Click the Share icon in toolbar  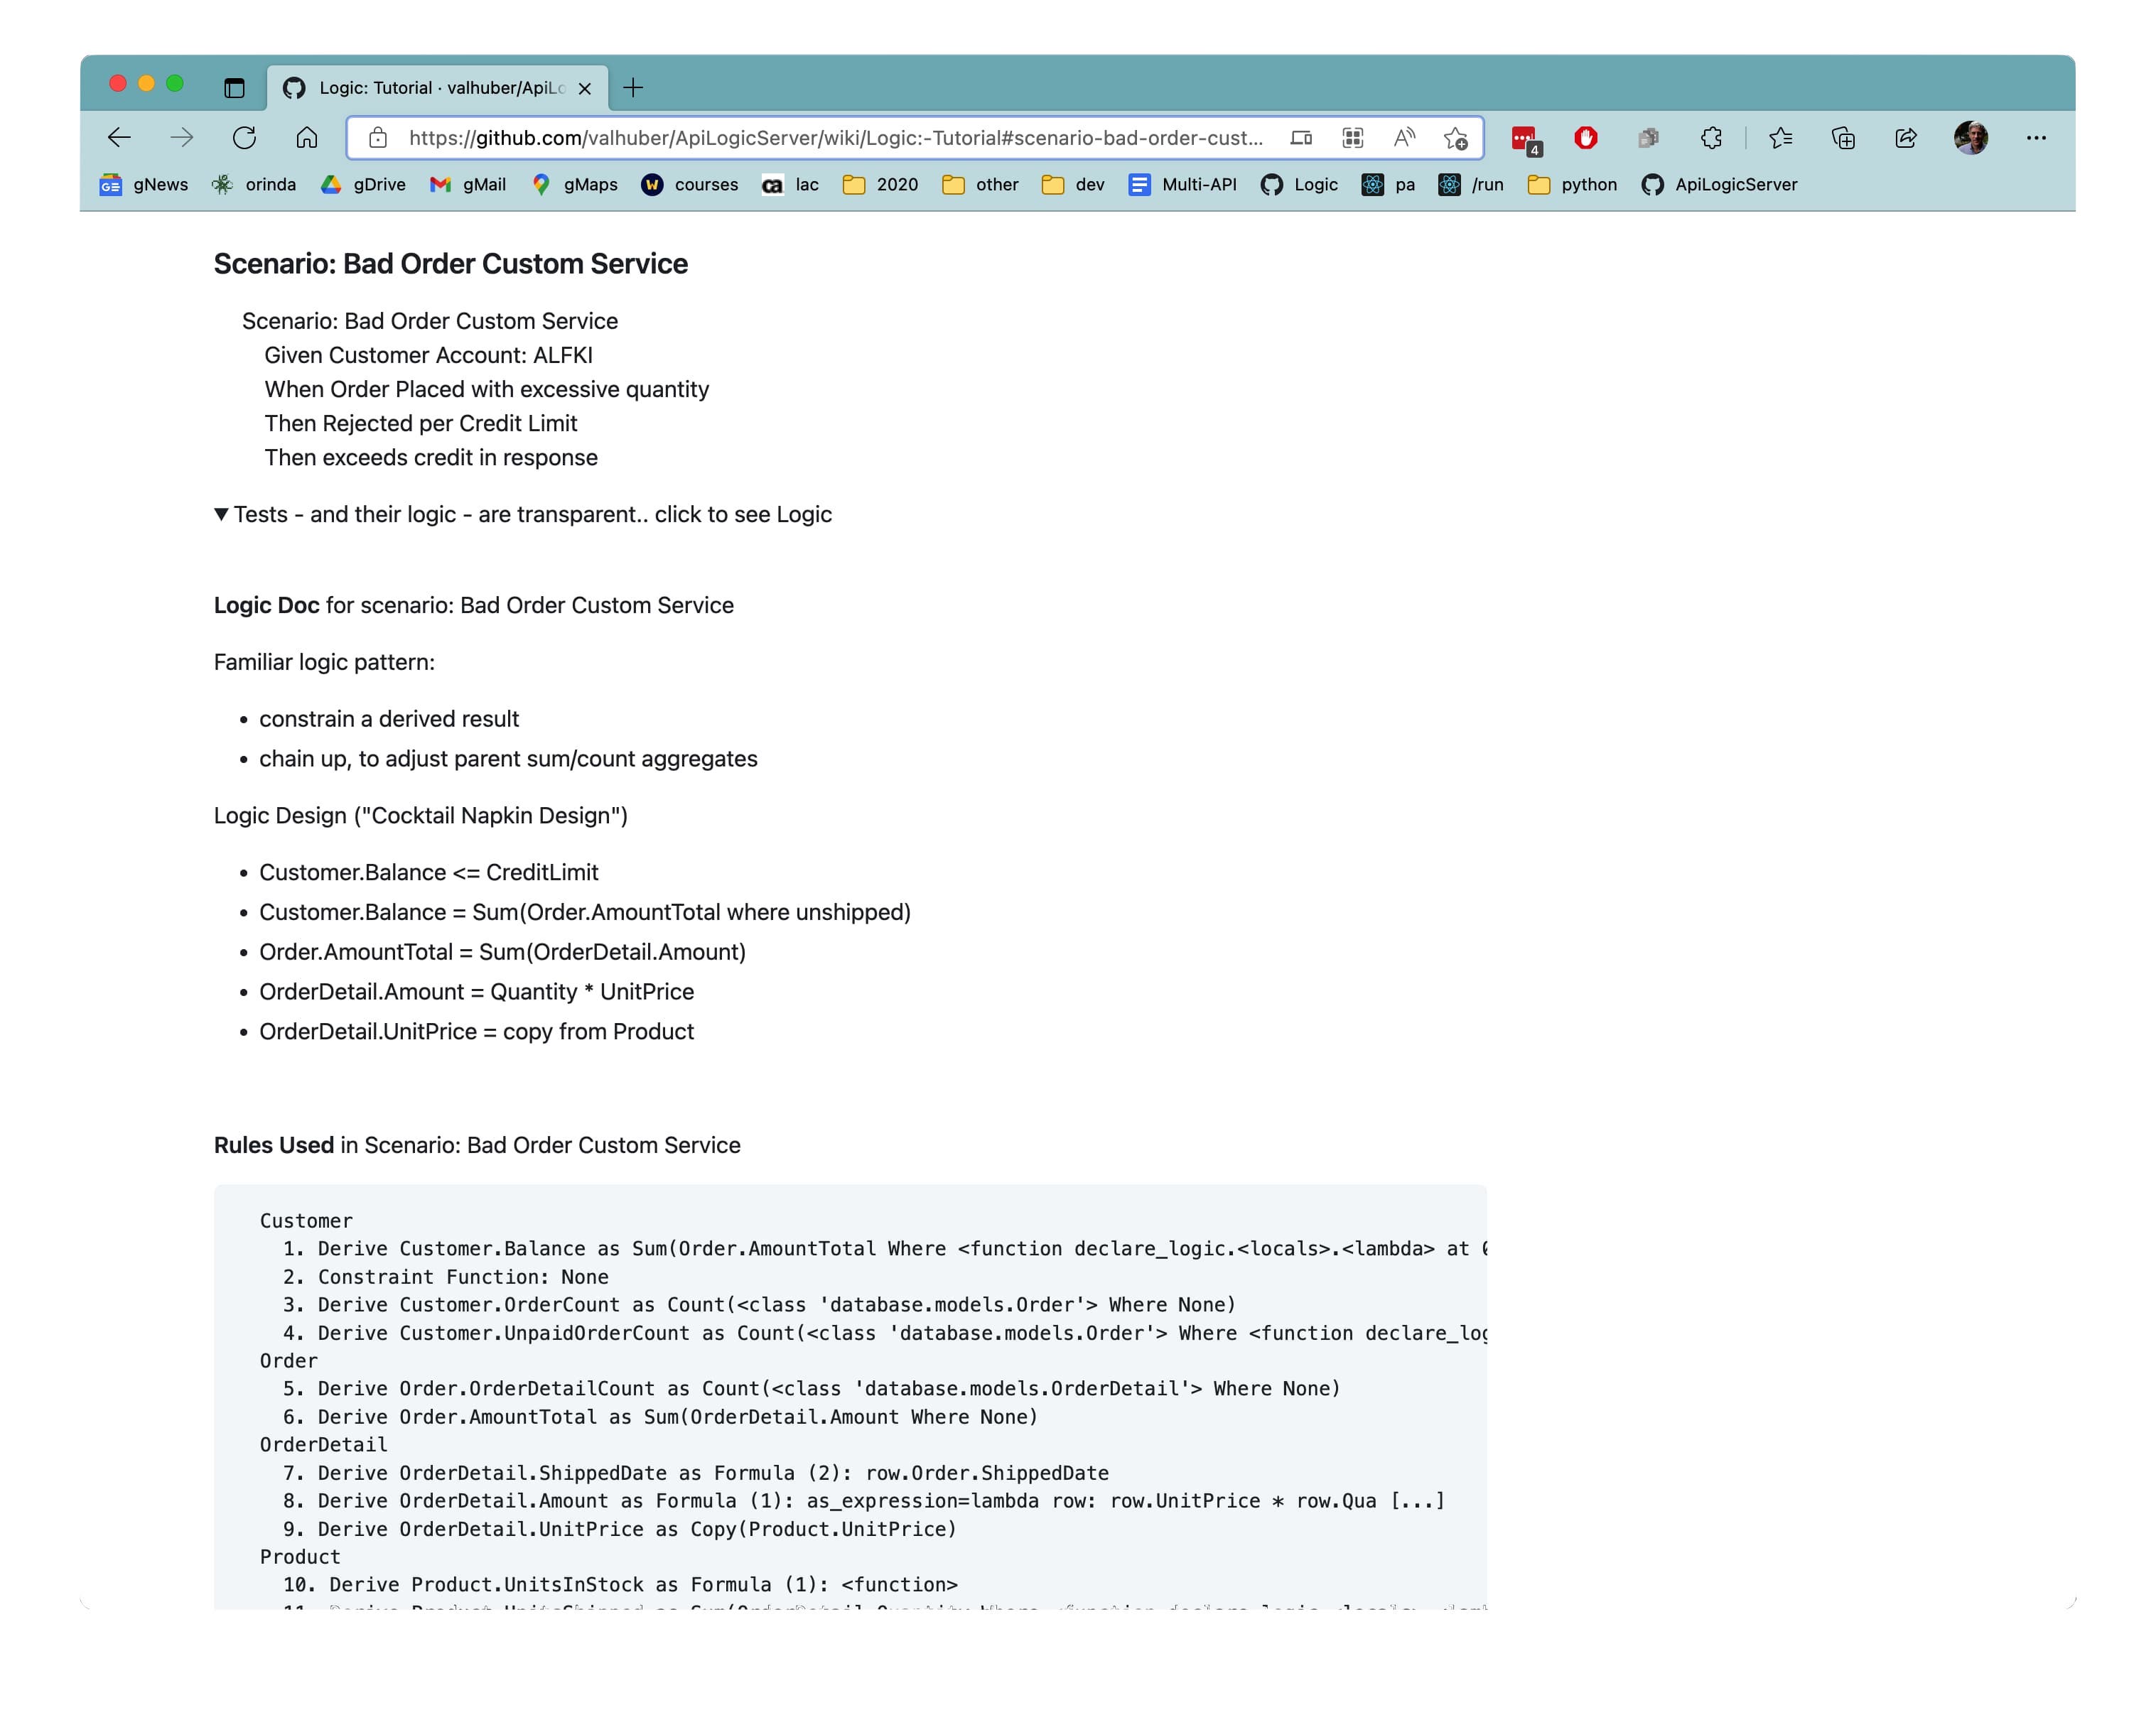click(1906, 138)
